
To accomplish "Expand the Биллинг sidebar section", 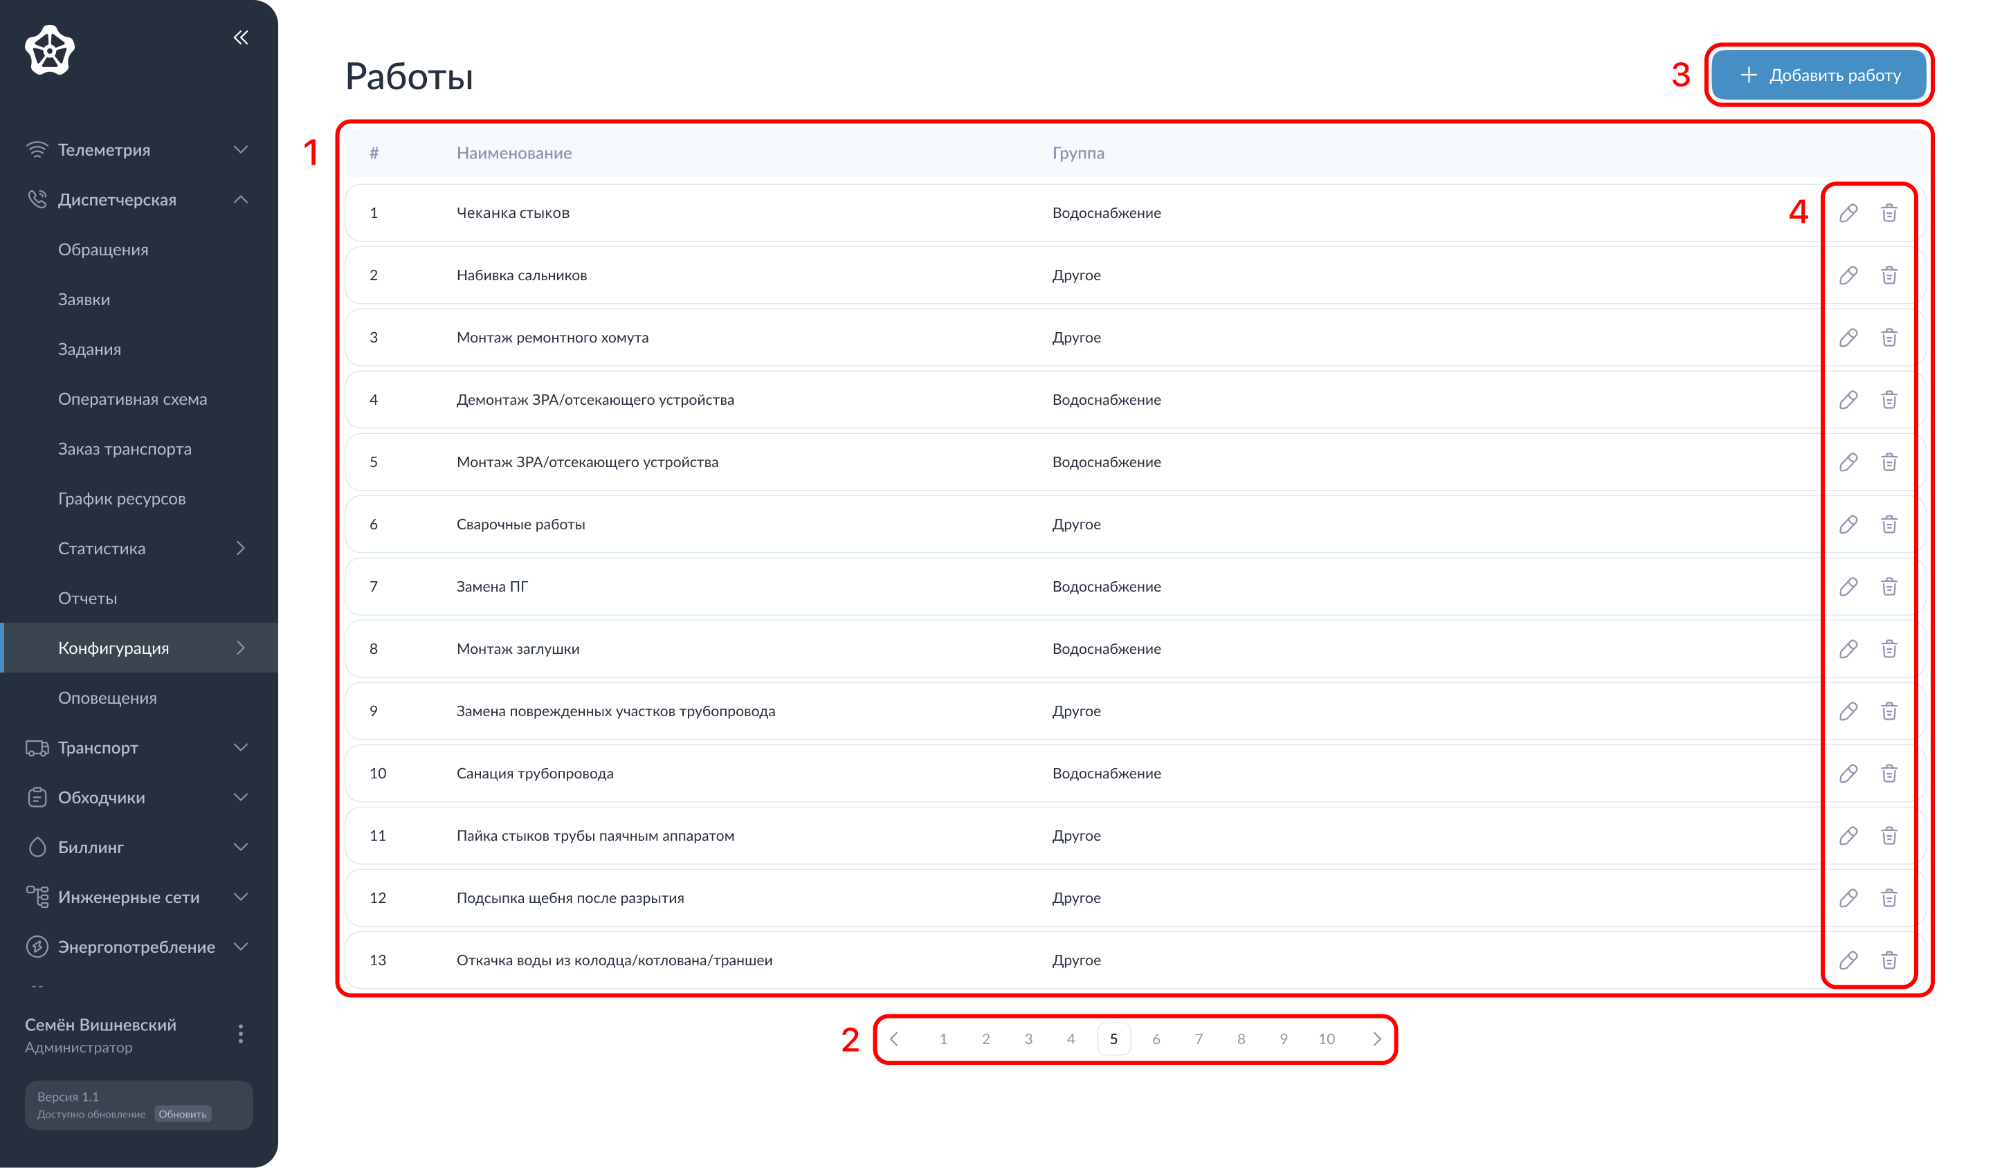I will [x=242, y=847].
